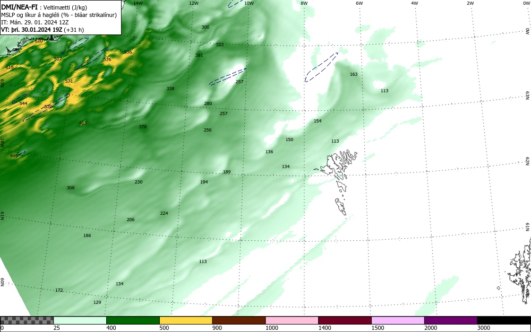This screenshot has height=332, width=531.
Task: Click the initial time line 'IT: Mán. 29. 01. 2024 12Z'
Action: [x=35, y=22]
